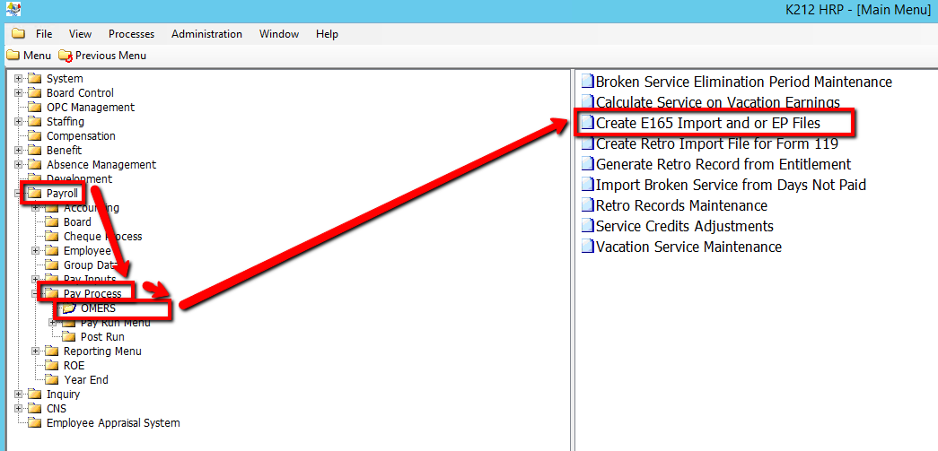Click the folder icon beside Year End

pos(52,380)
